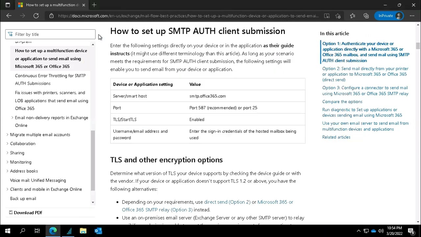The height and width of the screenshot is (237, 421).
Task: Click 'TLS and other encryption options' heading
Action: point(166,160)
